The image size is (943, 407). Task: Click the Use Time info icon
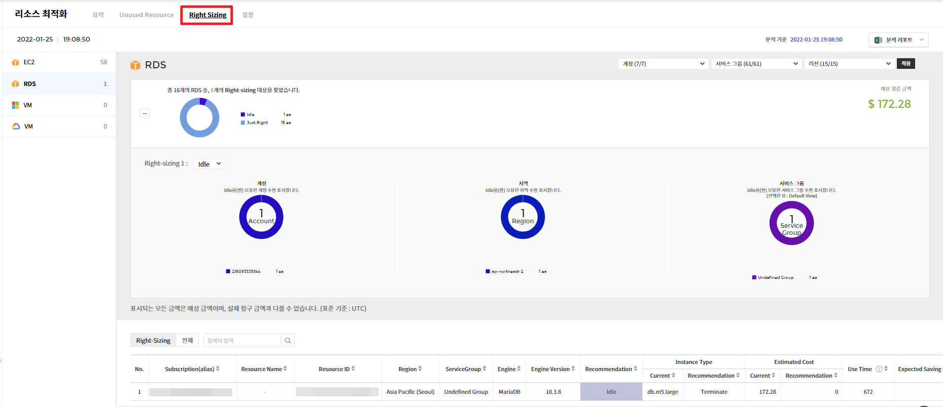[x=879, y=369]
